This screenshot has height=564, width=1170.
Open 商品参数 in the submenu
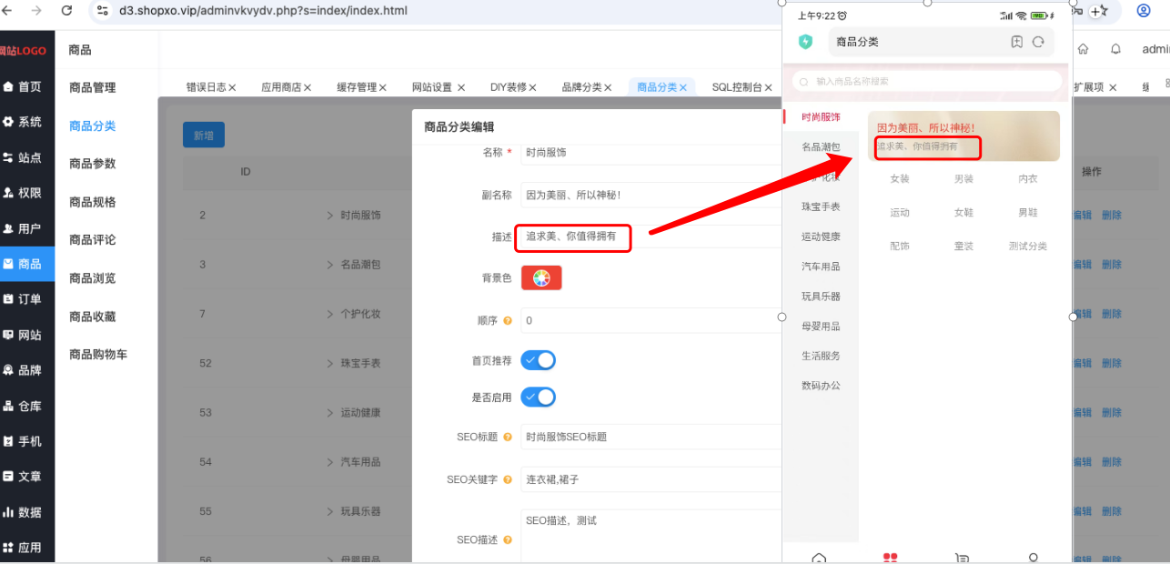93,164
